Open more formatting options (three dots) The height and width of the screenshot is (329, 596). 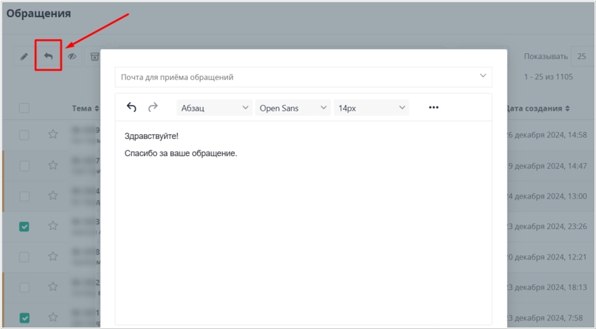pyautogui.click(x=434, y=108)
